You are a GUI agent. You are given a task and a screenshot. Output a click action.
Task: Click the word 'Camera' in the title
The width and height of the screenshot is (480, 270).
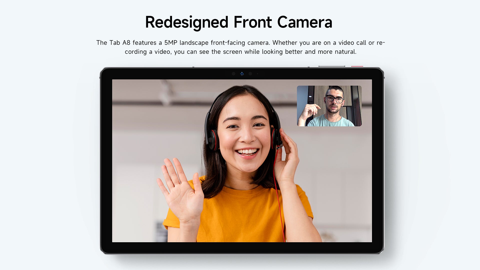(x=304, y=22)
